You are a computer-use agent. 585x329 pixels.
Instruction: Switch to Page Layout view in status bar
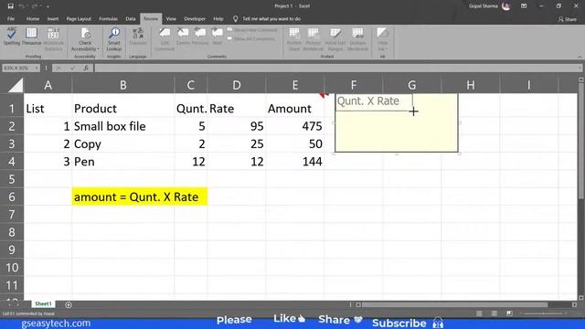click(x=494, y=313)
